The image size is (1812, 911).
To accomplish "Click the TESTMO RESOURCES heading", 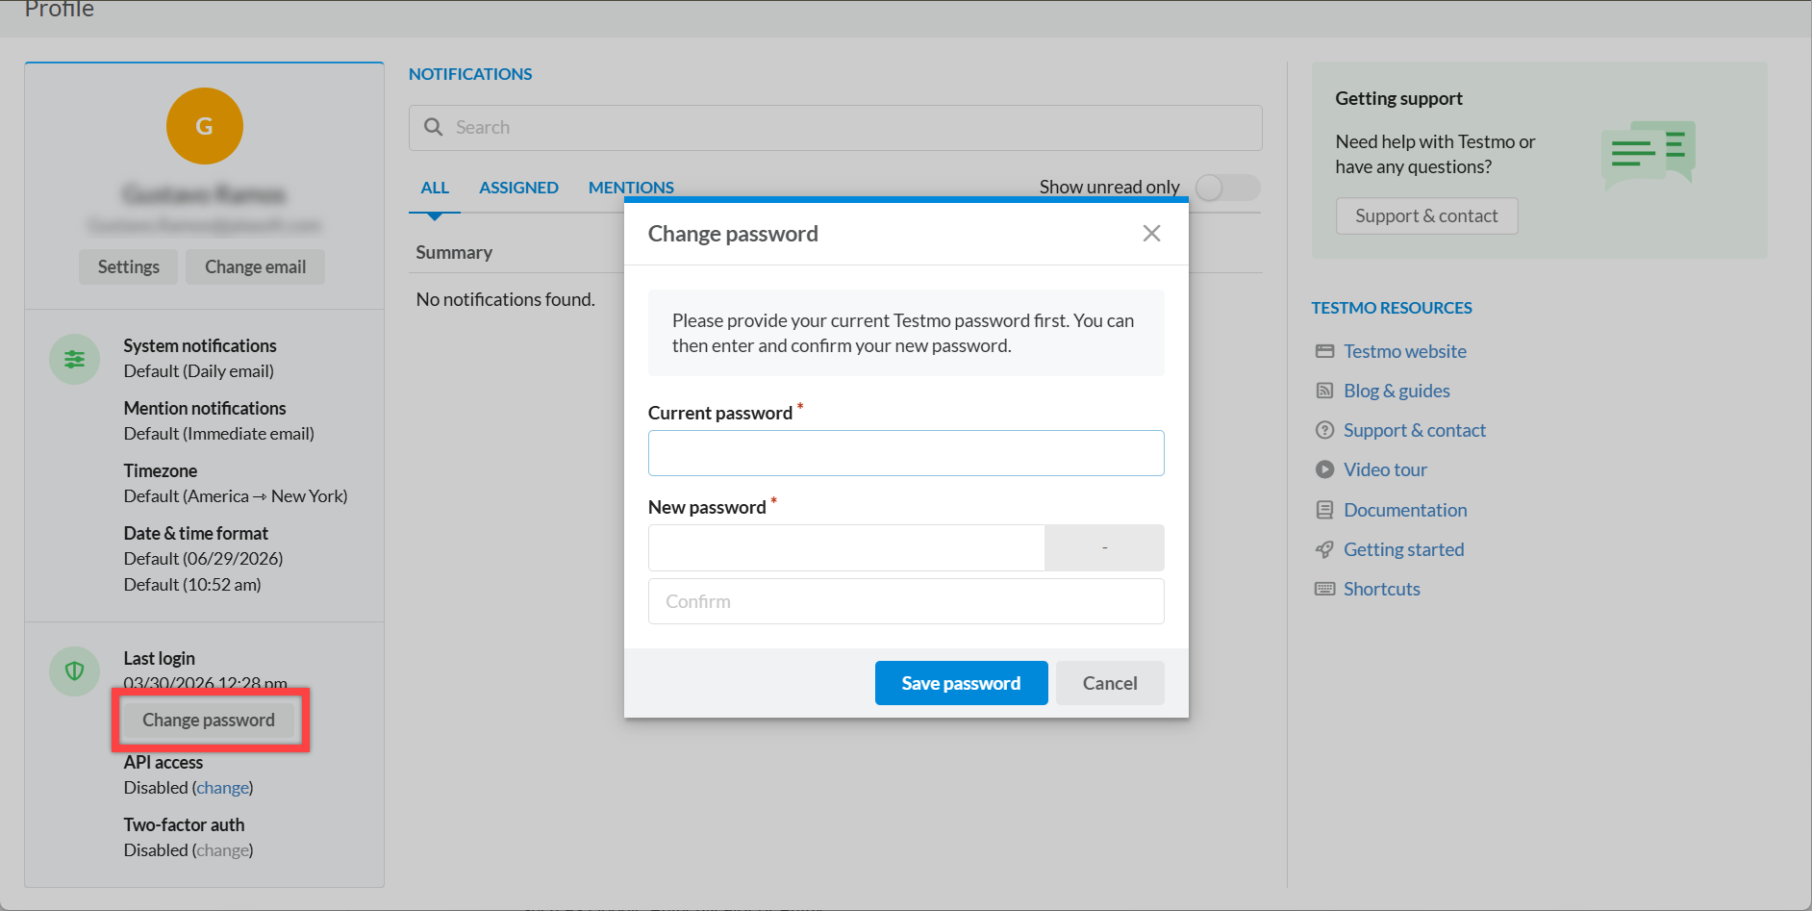I will (x=1392, y=308).
